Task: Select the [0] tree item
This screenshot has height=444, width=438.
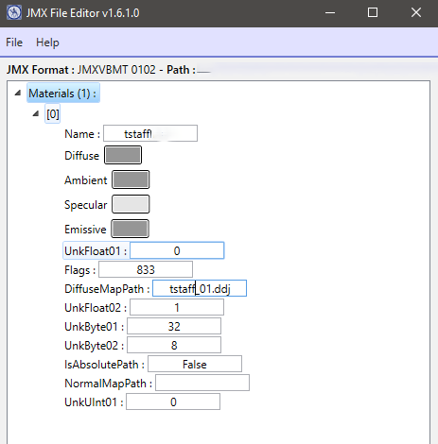Action: 53,114
